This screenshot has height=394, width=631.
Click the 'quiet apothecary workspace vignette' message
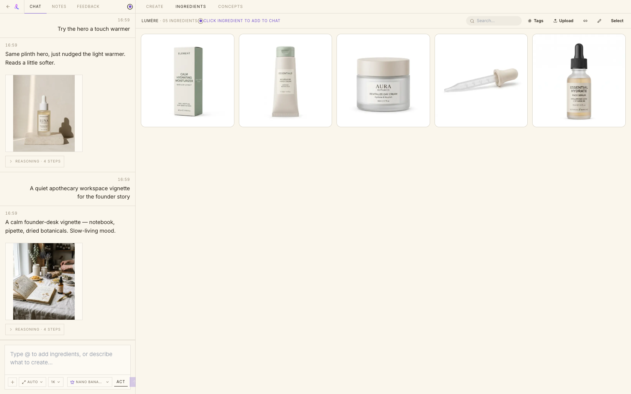[80, 192]
